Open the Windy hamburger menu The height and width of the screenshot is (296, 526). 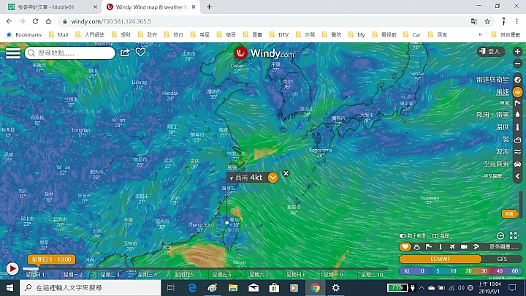pos(13,53)
